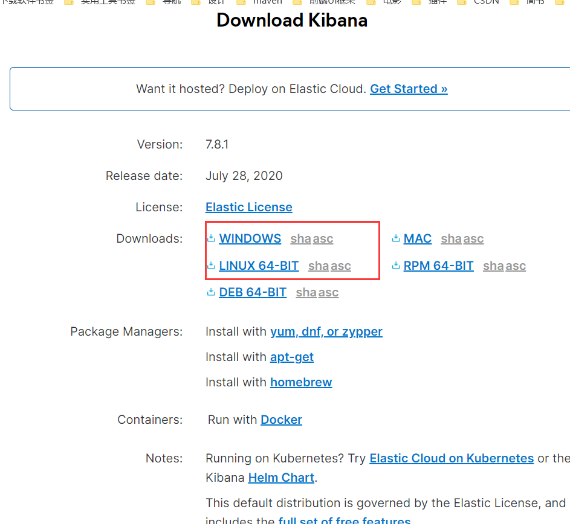Click the download icon beside RPM 64-BIT

tap(396, 266)
